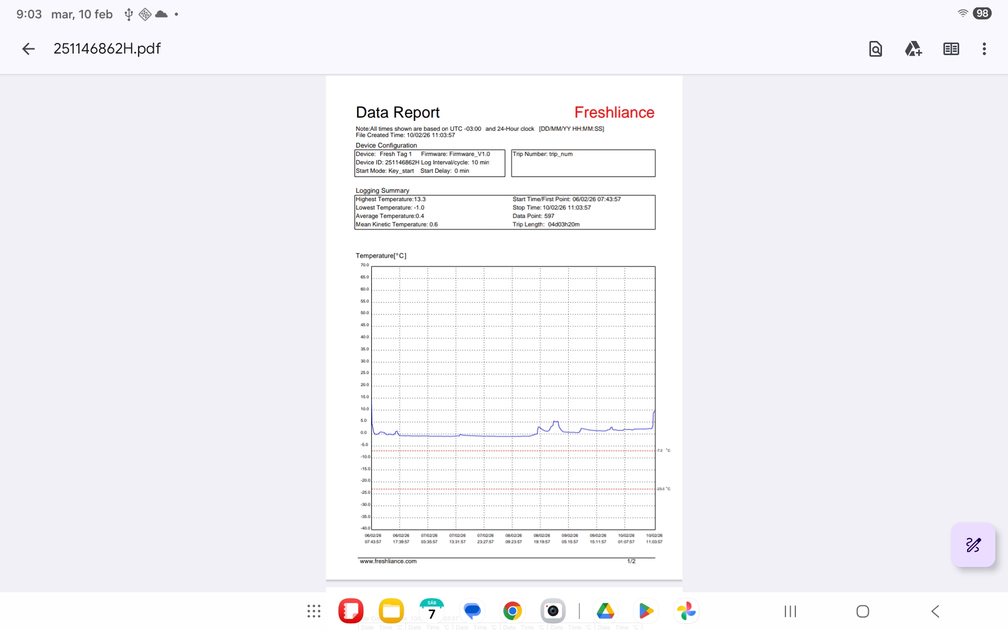Screen dimensions: 1008x630
Task: Open the Google Photos pinwheel icon
Action: click(686, 611)
